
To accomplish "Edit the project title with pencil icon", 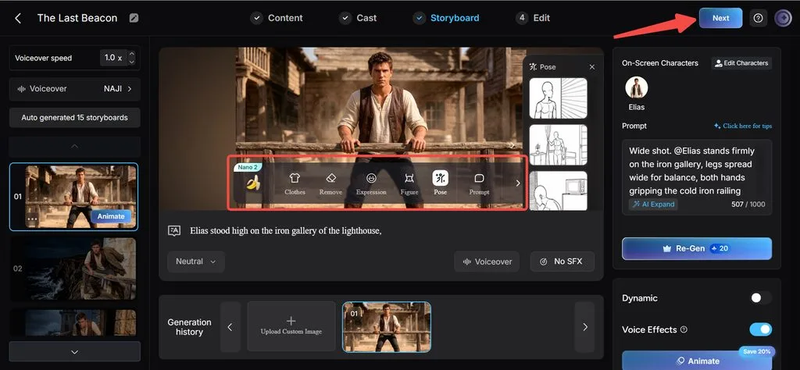I will 134,19.
